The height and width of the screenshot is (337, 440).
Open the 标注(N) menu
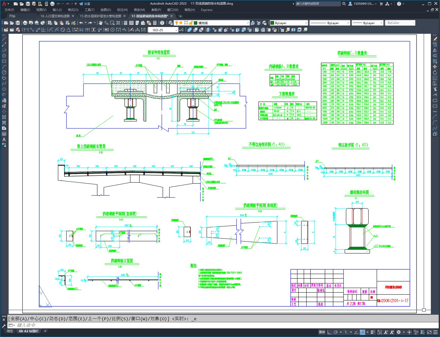pos(122,10)
